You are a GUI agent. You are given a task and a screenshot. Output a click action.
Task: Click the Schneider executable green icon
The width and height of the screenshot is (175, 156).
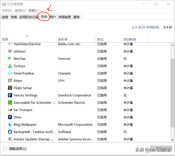[10, 103]
